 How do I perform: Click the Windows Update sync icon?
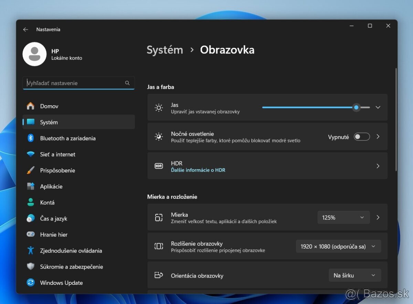[x=31, y=283]
